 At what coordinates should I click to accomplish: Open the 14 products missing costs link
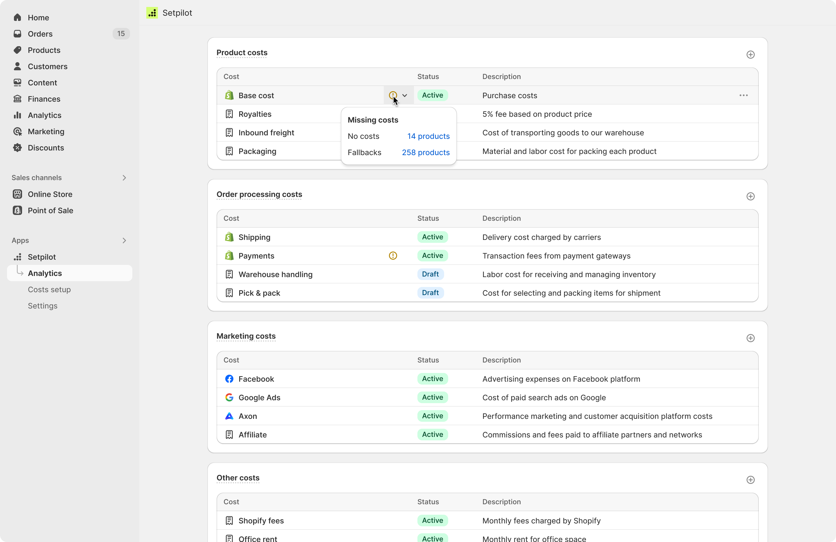pyautogui.click(x=428, y=136)
